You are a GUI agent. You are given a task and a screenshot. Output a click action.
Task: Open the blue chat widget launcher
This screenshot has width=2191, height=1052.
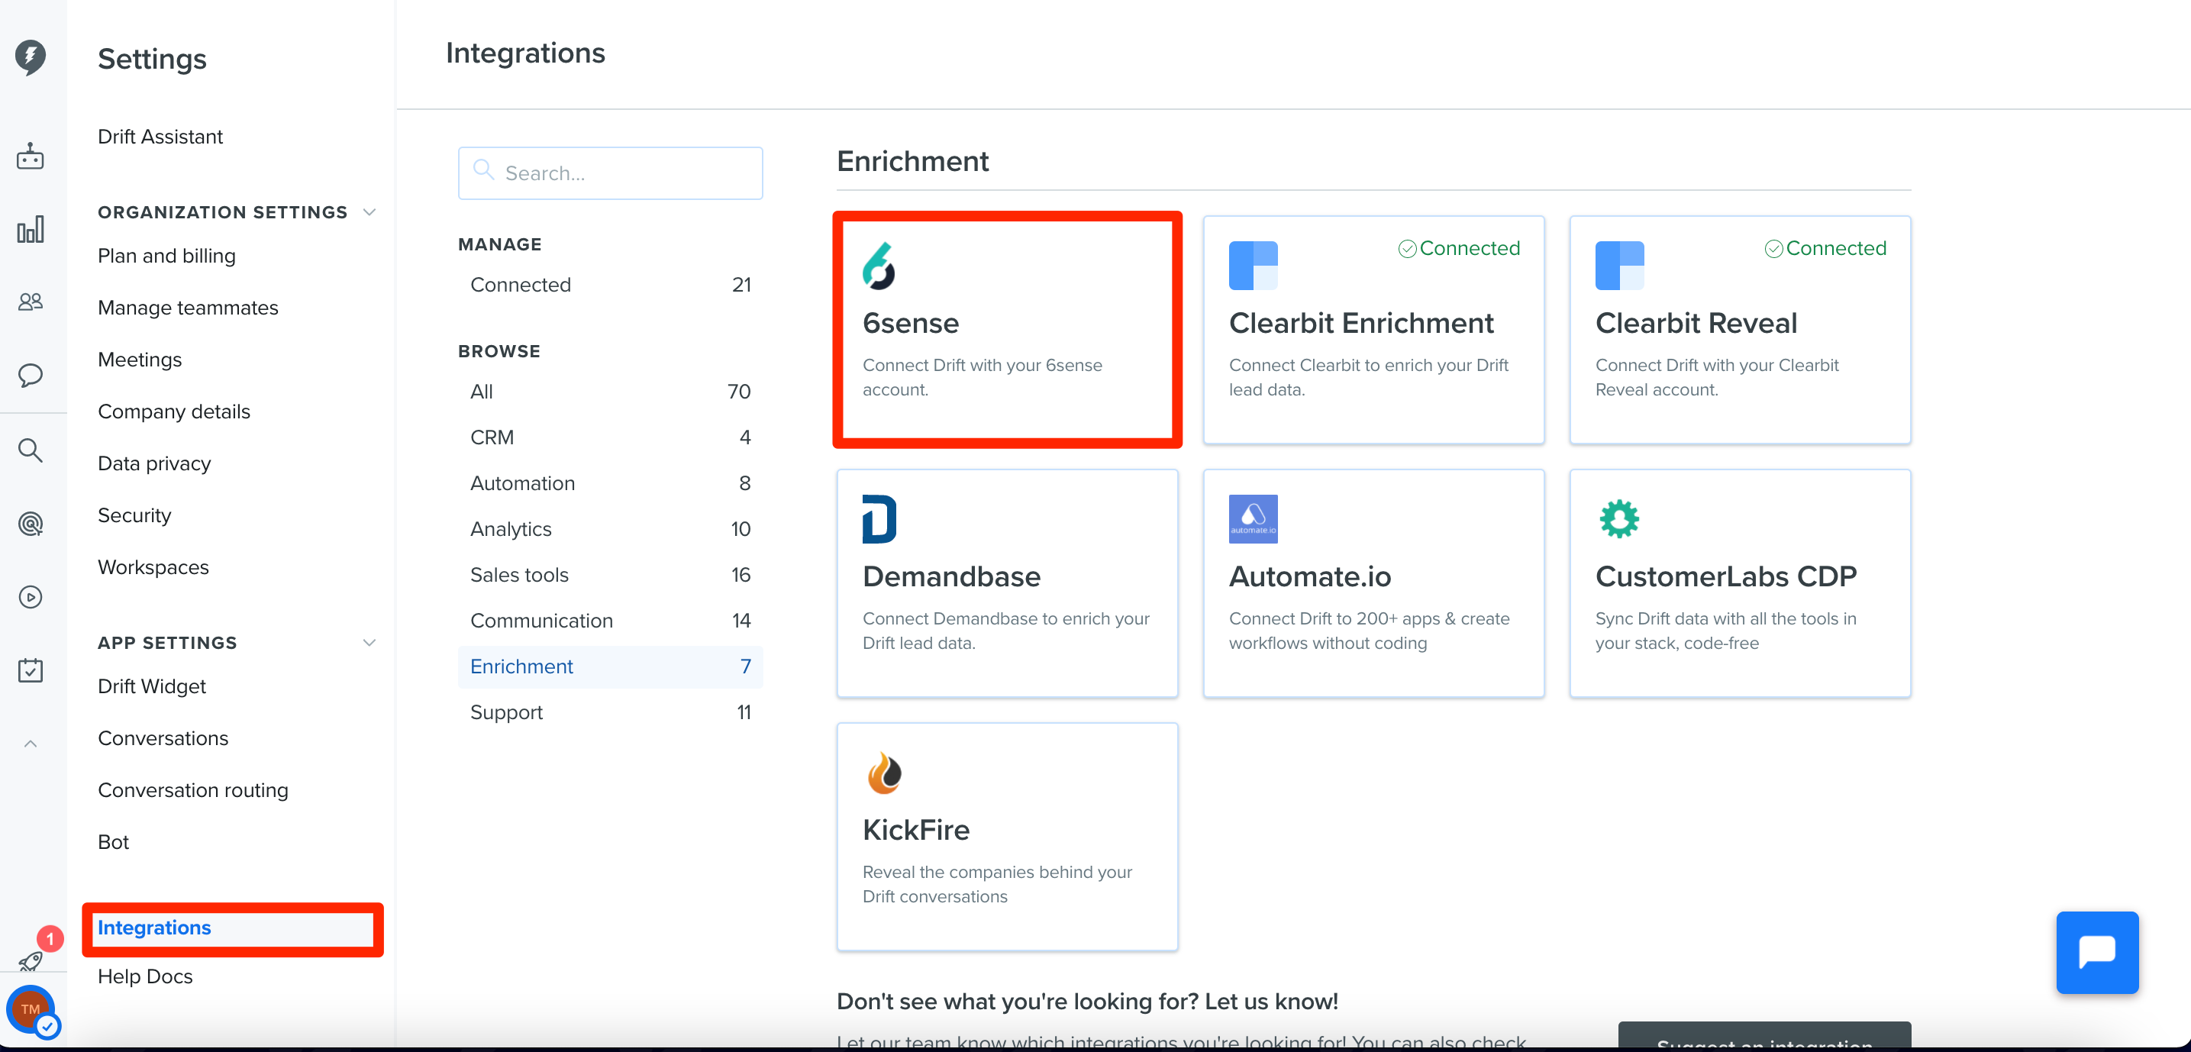tap(2096, 953)
